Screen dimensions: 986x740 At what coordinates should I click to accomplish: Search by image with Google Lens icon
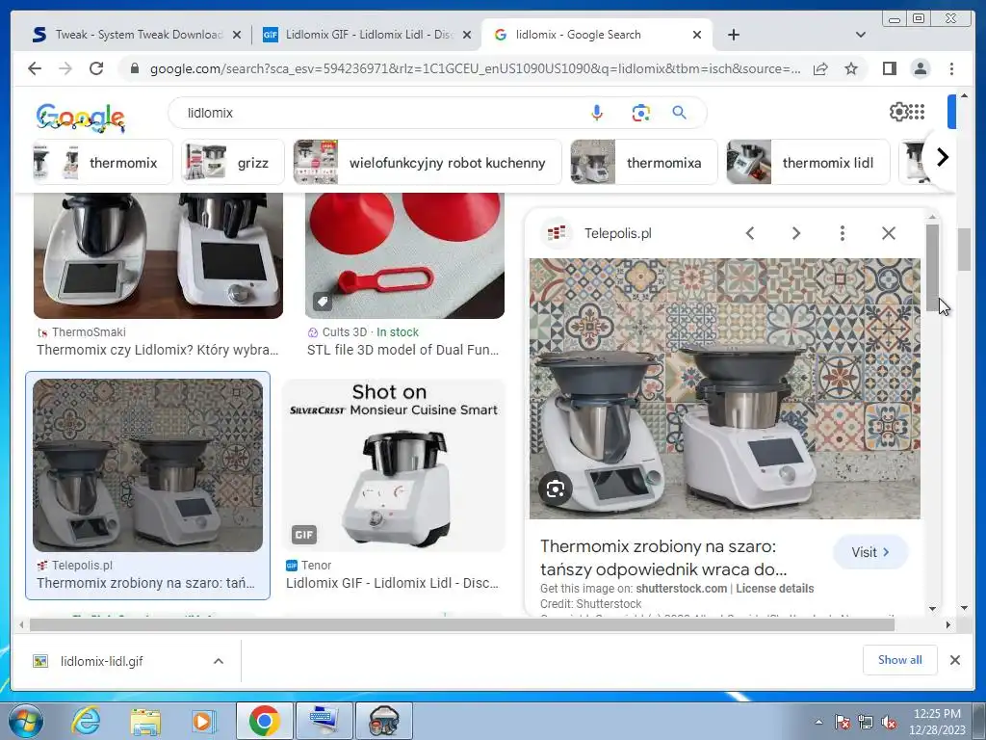click(640, 113)
